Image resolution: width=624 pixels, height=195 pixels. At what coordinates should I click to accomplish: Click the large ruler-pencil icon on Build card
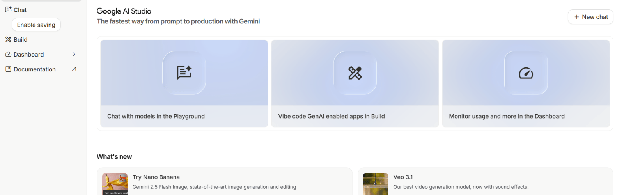pos(355,73)
